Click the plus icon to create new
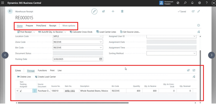Image resolution: width=216 pixels, height=104 pixels. coord(113,11)
